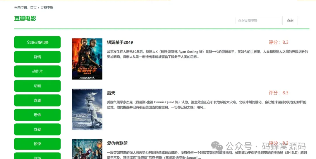Select the 全部豆瓣电影 category button

37,42
